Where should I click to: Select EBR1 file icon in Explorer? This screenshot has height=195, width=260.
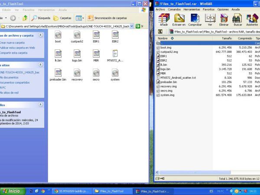[x=96, y=37]
